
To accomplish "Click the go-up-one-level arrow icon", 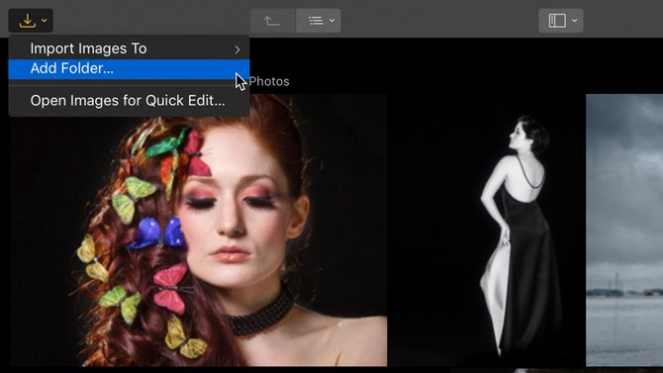I will pyautogui.click(x=271, y=21).
